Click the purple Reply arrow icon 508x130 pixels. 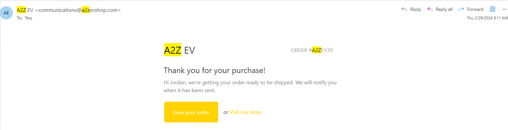click(x=404, y=9)
